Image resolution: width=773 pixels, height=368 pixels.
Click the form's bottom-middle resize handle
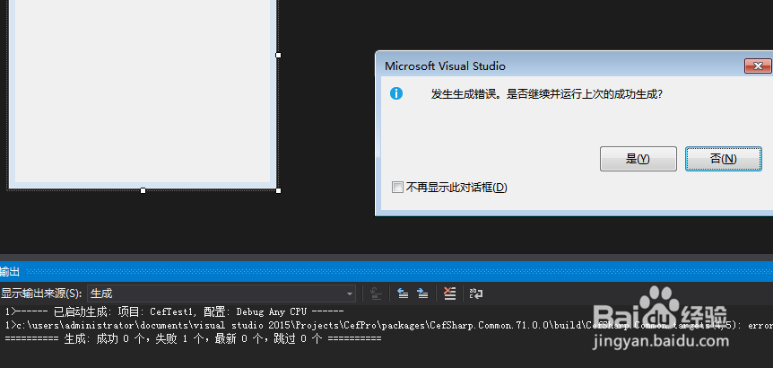click(x=143, y=190)
